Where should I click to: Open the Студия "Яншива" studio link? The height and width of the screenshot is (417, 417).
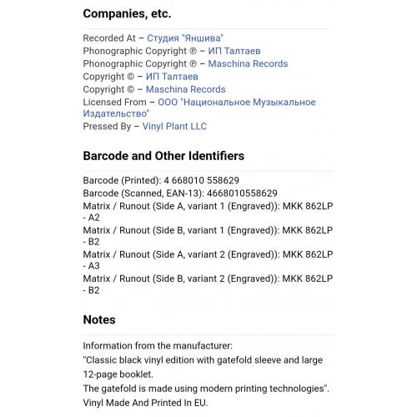185,38
